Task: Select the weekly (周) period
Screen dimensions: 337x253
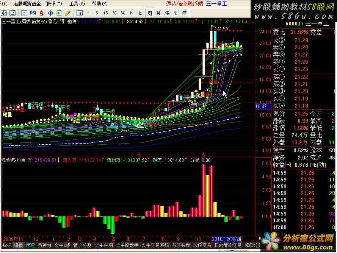Action: (150, 13)
